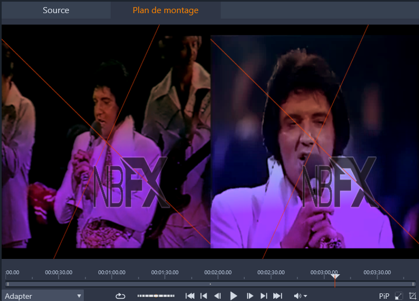This screenshot has height=301, width=419.
Task: Click the ruler at 00:03:30.00
Action: [x=377, y=272]
